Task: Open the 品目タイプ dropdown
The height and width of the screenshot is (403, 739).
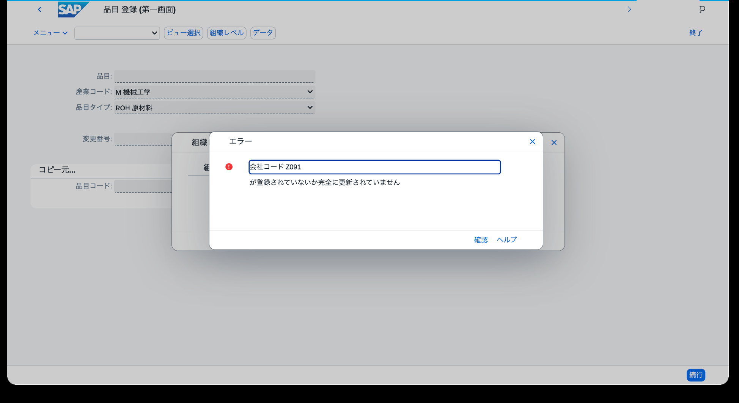Action: [310, 107]
